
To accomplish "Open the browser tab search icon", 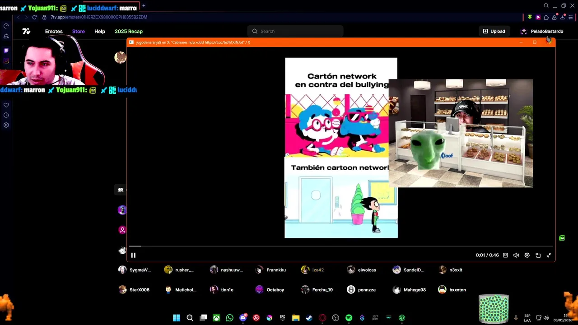I will (546, 6).
